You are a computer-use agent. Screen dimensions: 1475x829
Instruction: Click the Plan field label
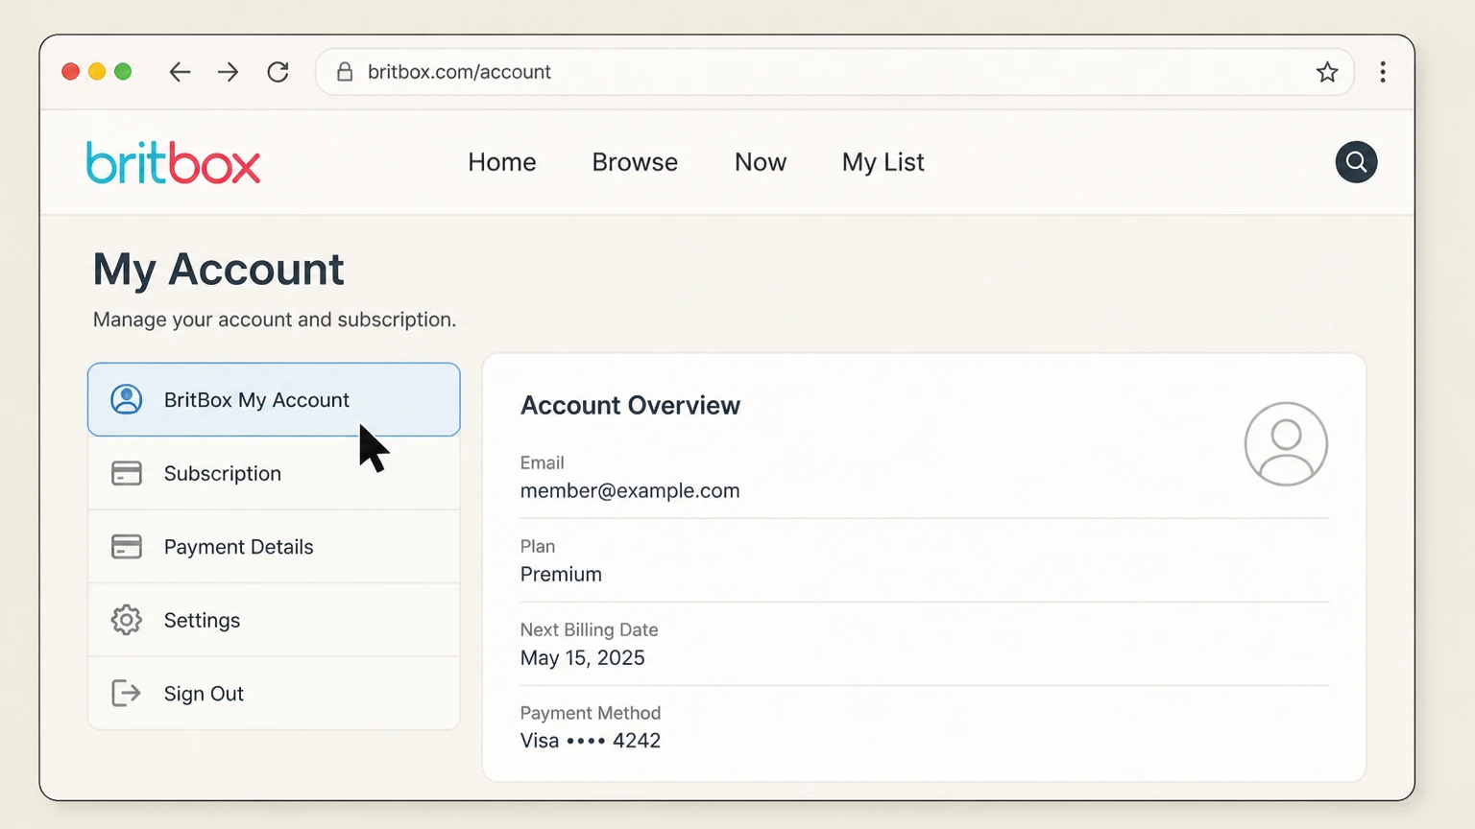(538, 546)
